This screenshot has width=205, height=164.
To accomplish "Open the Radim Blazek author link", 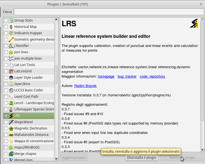I will (x=85, y=86).
